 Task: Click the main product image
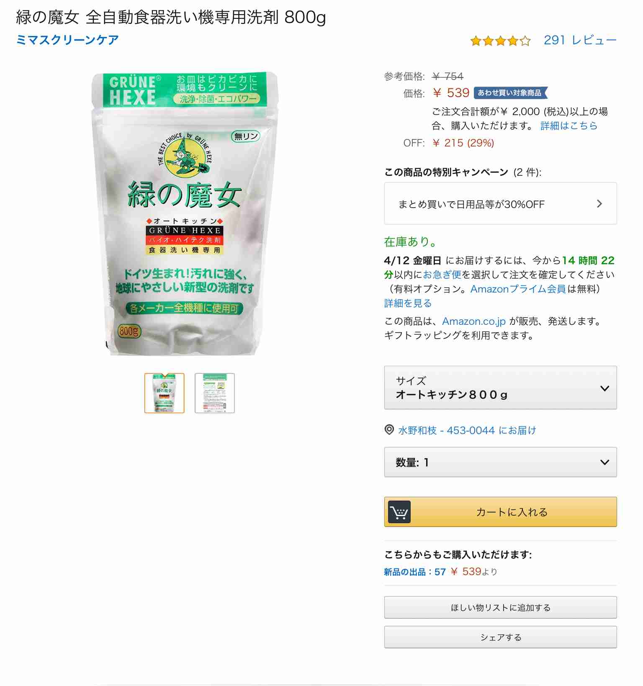coord(185,213)
